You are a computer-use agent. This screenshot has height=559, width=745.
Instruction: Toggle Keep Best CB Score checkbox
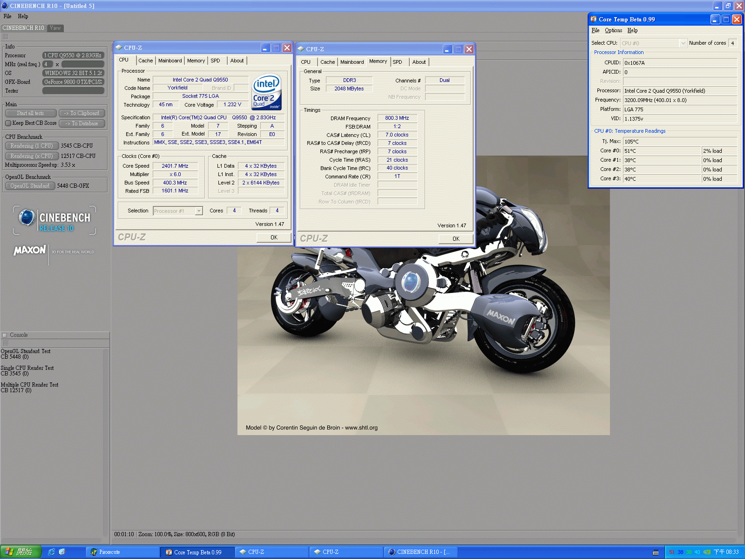(x=8, y=123)
